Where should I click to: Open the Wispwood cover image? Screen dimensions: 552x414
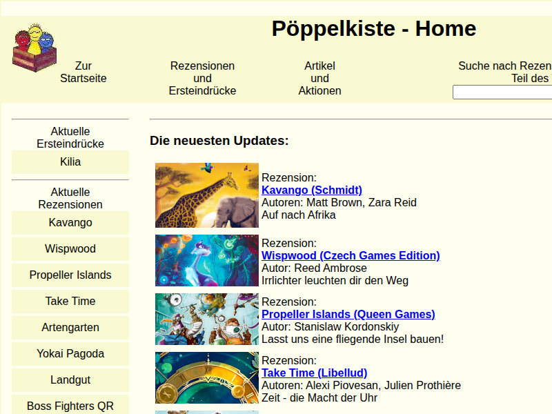coord(206,260)
